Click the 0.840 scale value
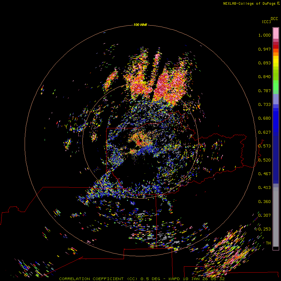281x281 pixels. (264, 77)
